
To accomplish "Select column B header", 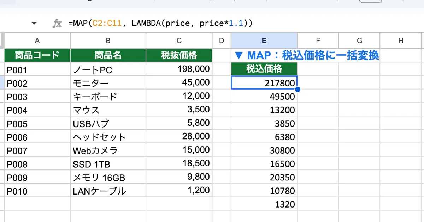I will 108,41.
